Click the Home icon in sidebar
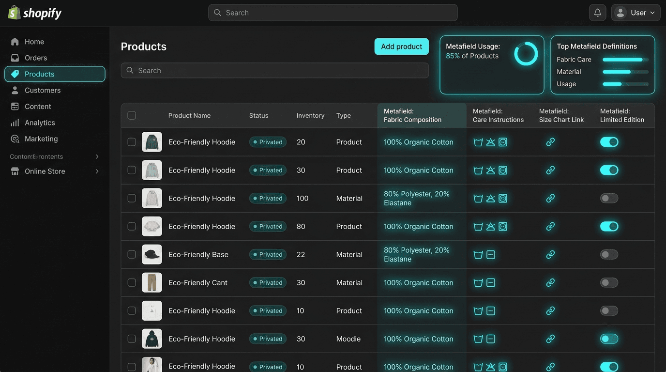 (15, 42)
